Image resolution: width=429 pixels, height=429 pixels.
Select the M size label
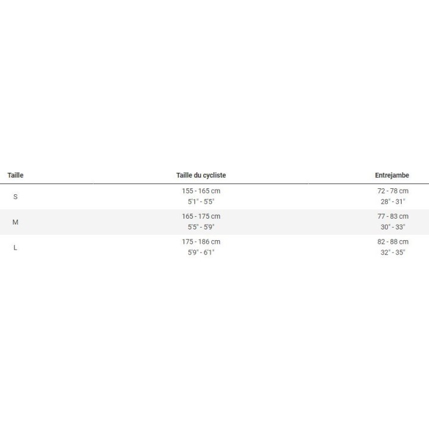coord(15,222)
